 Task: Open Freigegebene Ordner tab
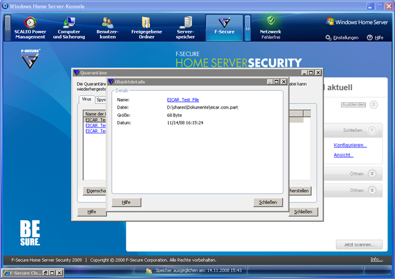[x=146, y=28]
